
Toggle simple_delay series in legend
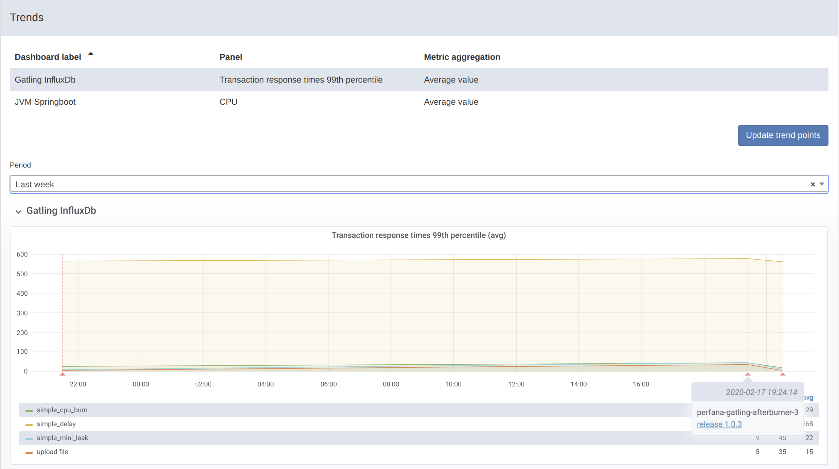click(56, 424)
